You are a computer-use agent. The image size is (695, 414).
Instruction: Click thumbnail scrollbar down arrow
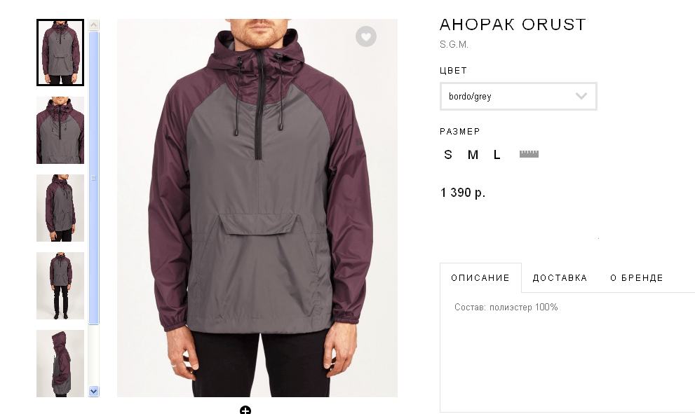pos(93,391)
